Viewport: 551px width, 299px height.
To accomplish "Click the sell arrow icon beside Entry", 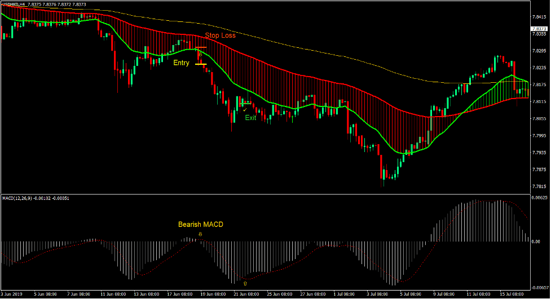I will (200, 55).
